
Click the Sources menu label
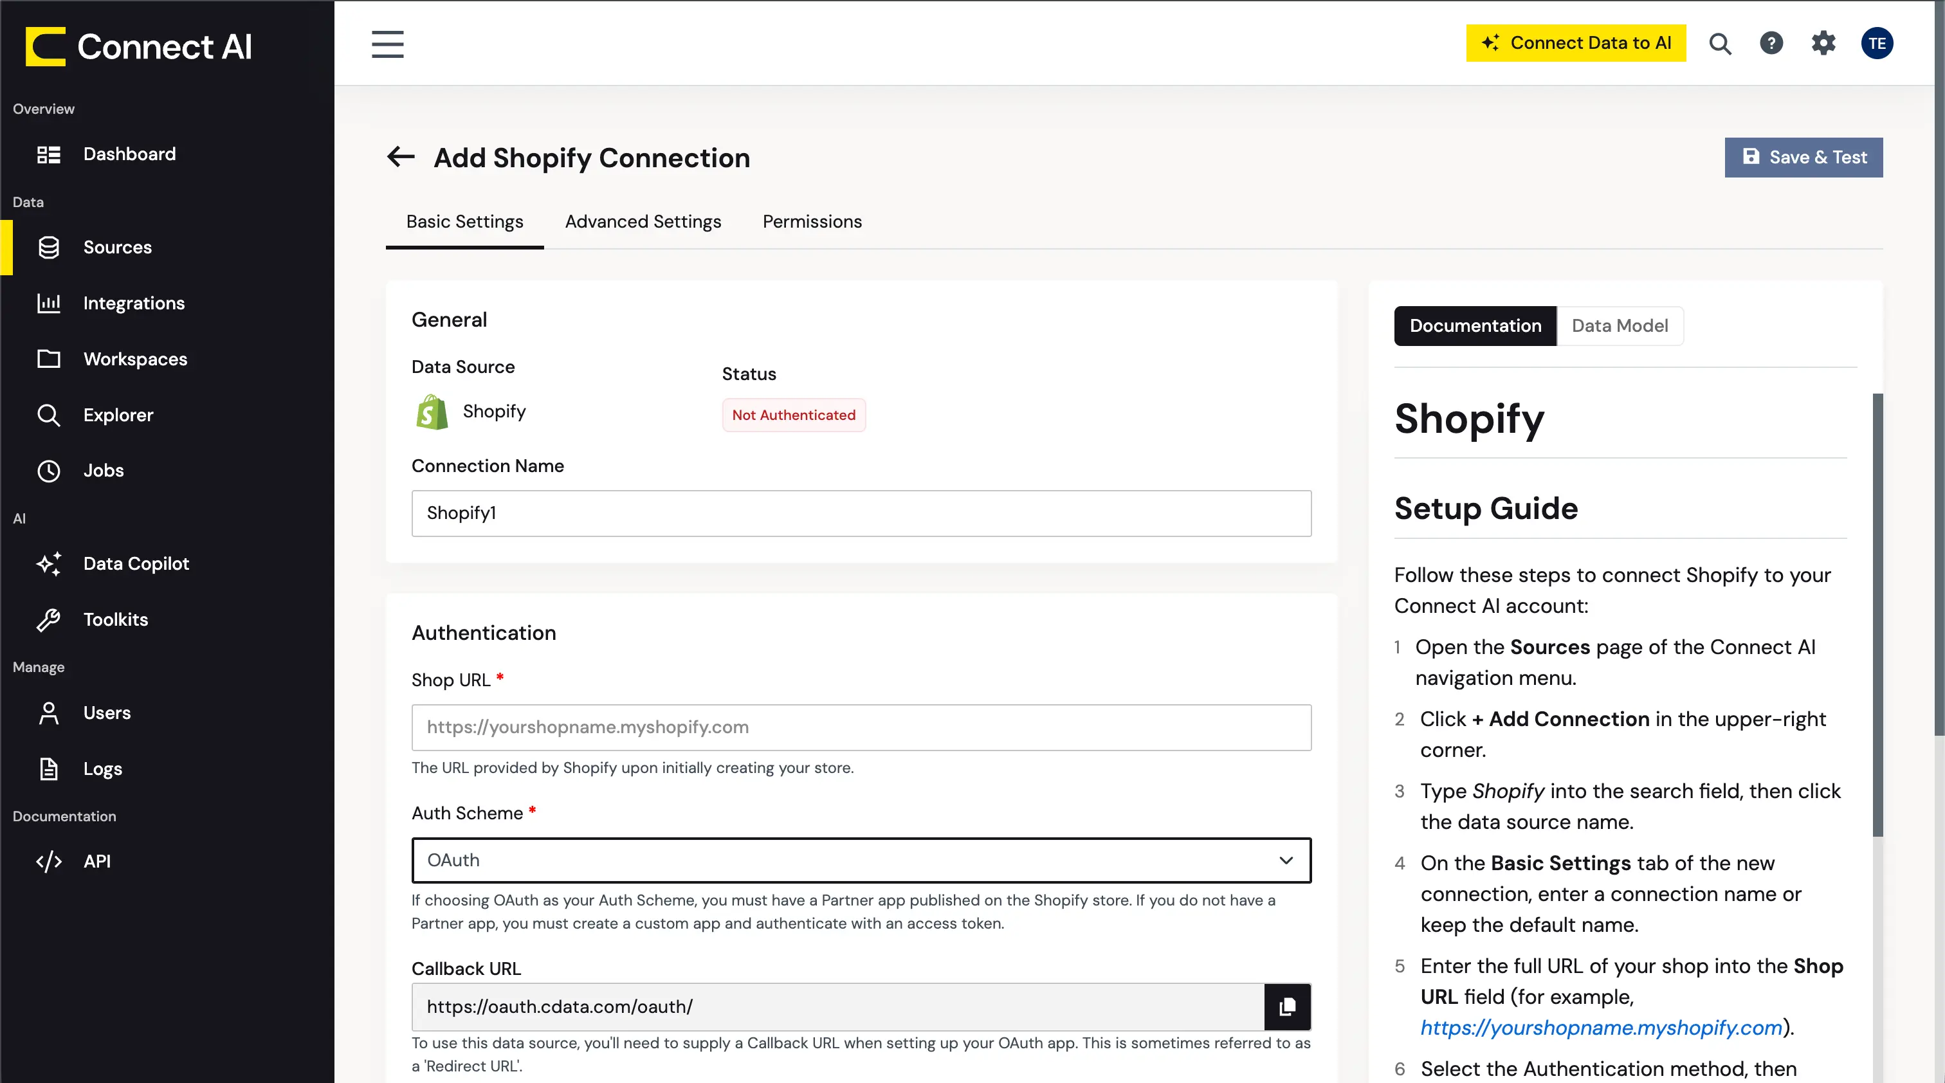(117, 248)
